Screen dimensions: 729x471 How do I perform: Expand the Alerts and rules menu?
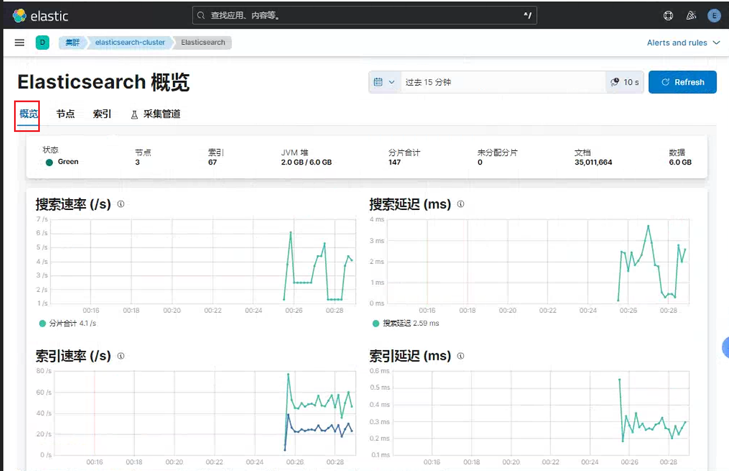pos(683,43)
